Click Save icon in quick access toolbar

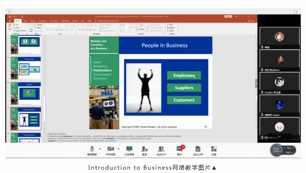pyautogui.click(x=10, y=17)
